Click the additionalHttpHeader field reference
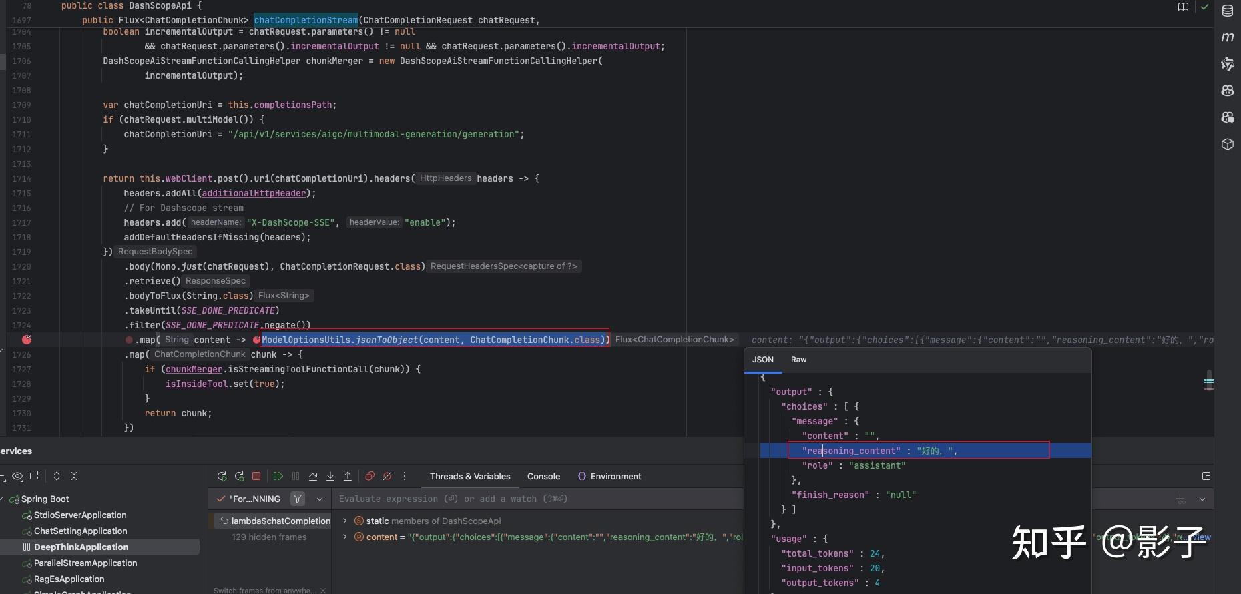The image size is (1241, 594). (254, 193)
